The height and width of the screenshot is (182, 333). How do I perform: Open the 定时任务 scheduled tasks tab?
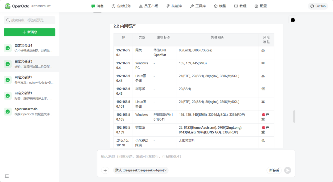[x=121, y=6]
